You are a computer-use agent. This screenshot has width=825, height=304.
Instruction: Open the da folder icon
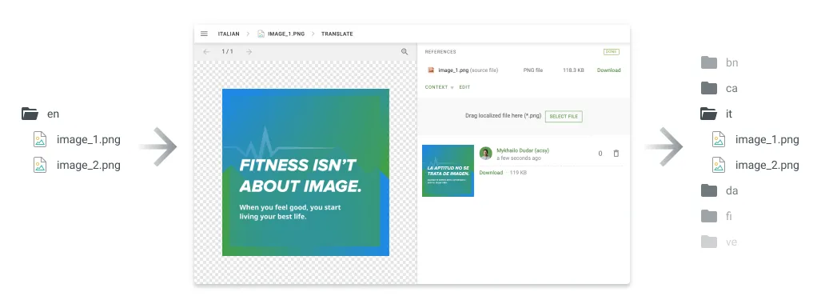709,190
